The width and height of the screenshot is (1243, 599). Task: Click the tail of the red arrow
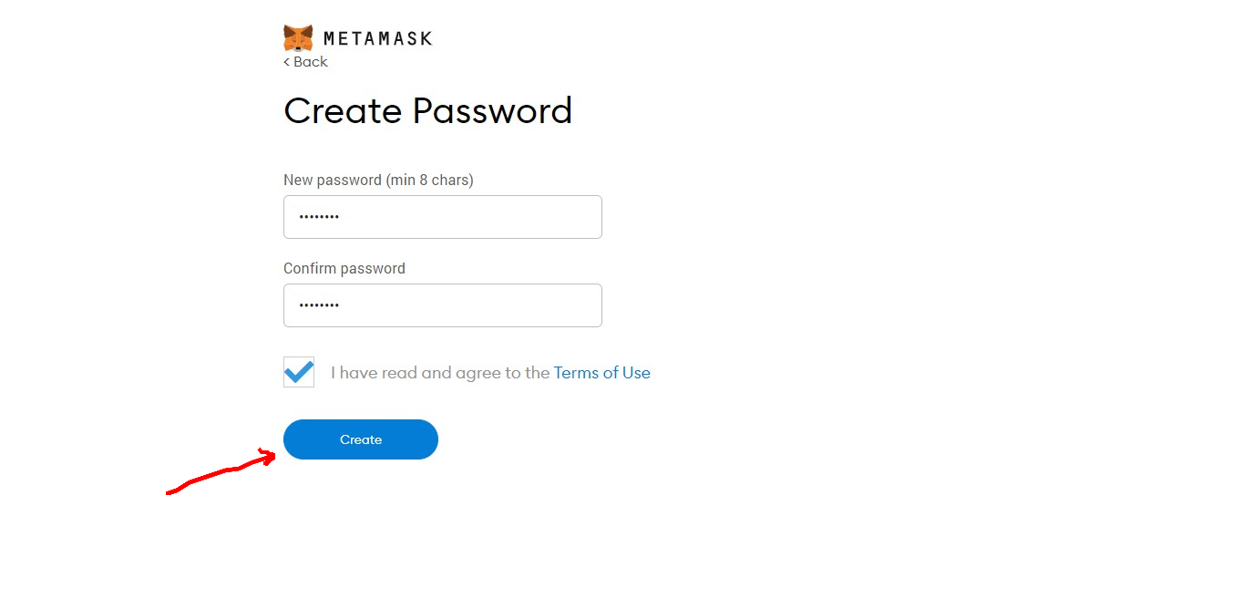pos(170,492)
